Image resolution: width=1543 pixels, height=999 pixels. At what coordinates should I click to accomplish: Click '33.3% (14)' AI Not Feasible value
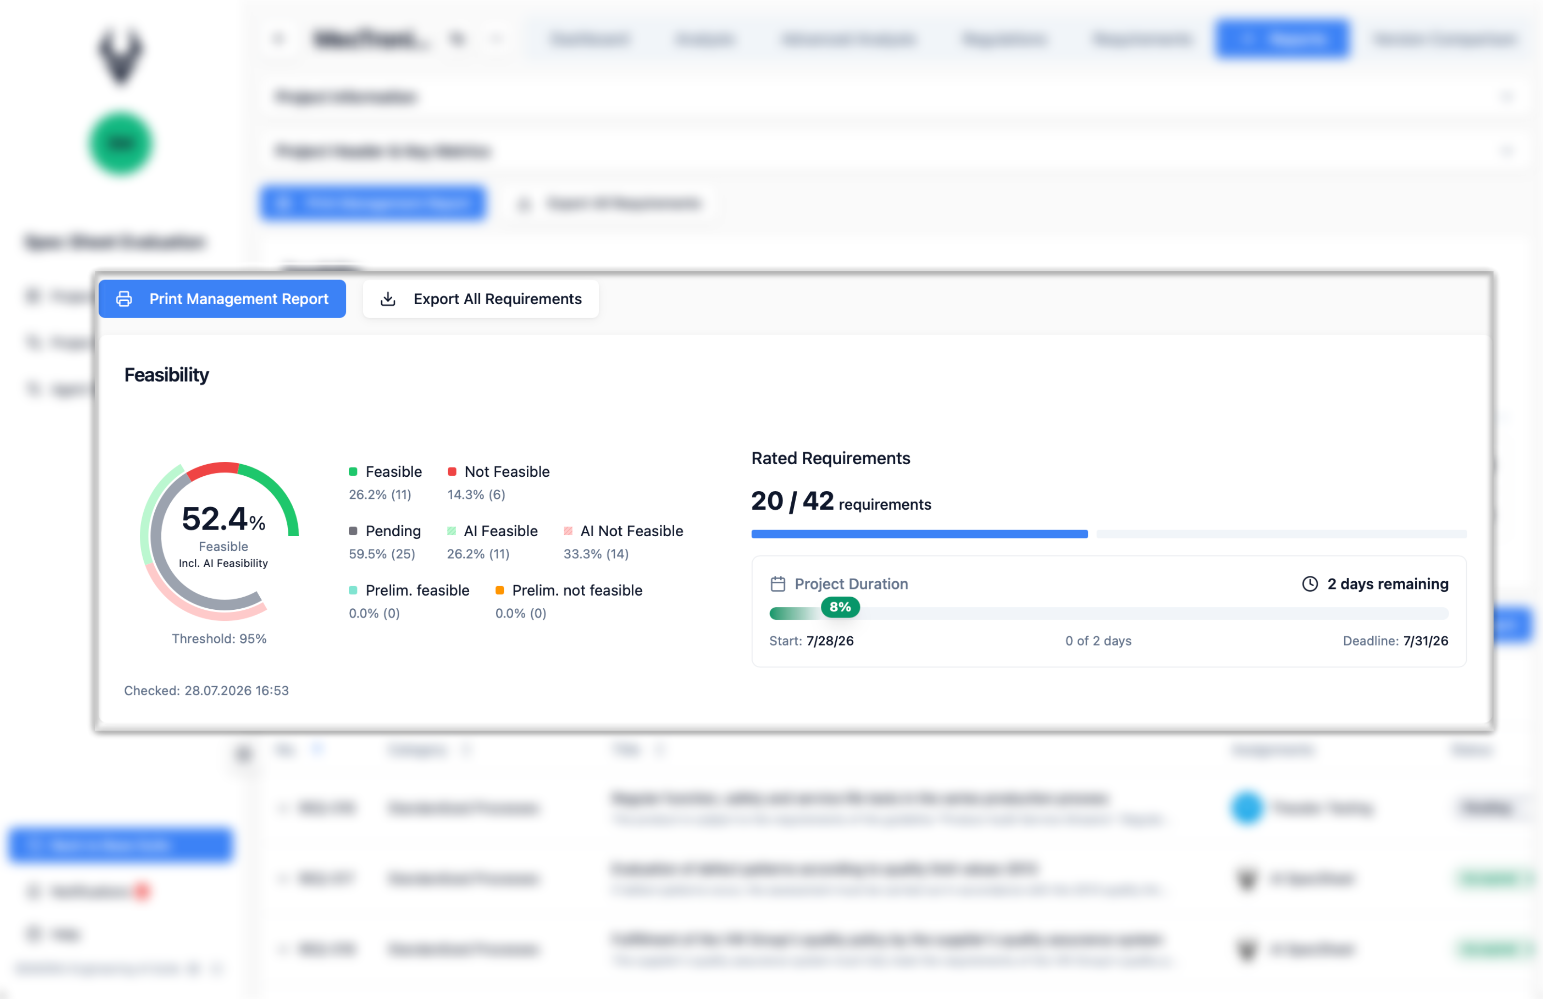pos(596,554)
